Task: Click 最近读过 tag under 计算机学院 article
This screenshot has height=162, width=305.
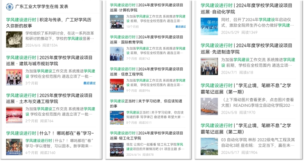Action: point(180,26)
